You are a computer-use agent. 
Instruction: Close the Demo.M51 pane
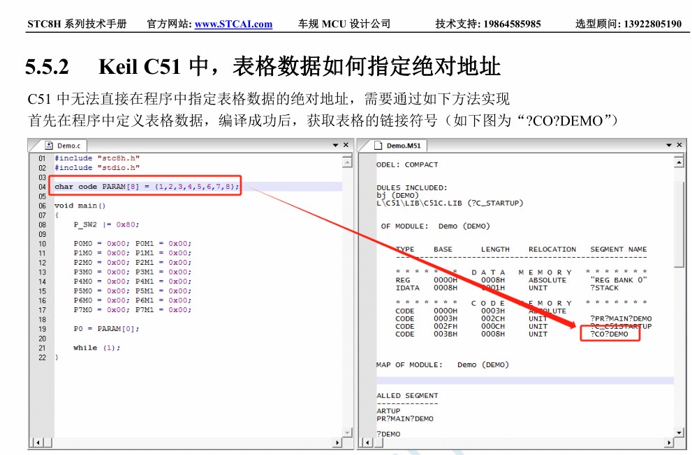(x=679, y=145)
